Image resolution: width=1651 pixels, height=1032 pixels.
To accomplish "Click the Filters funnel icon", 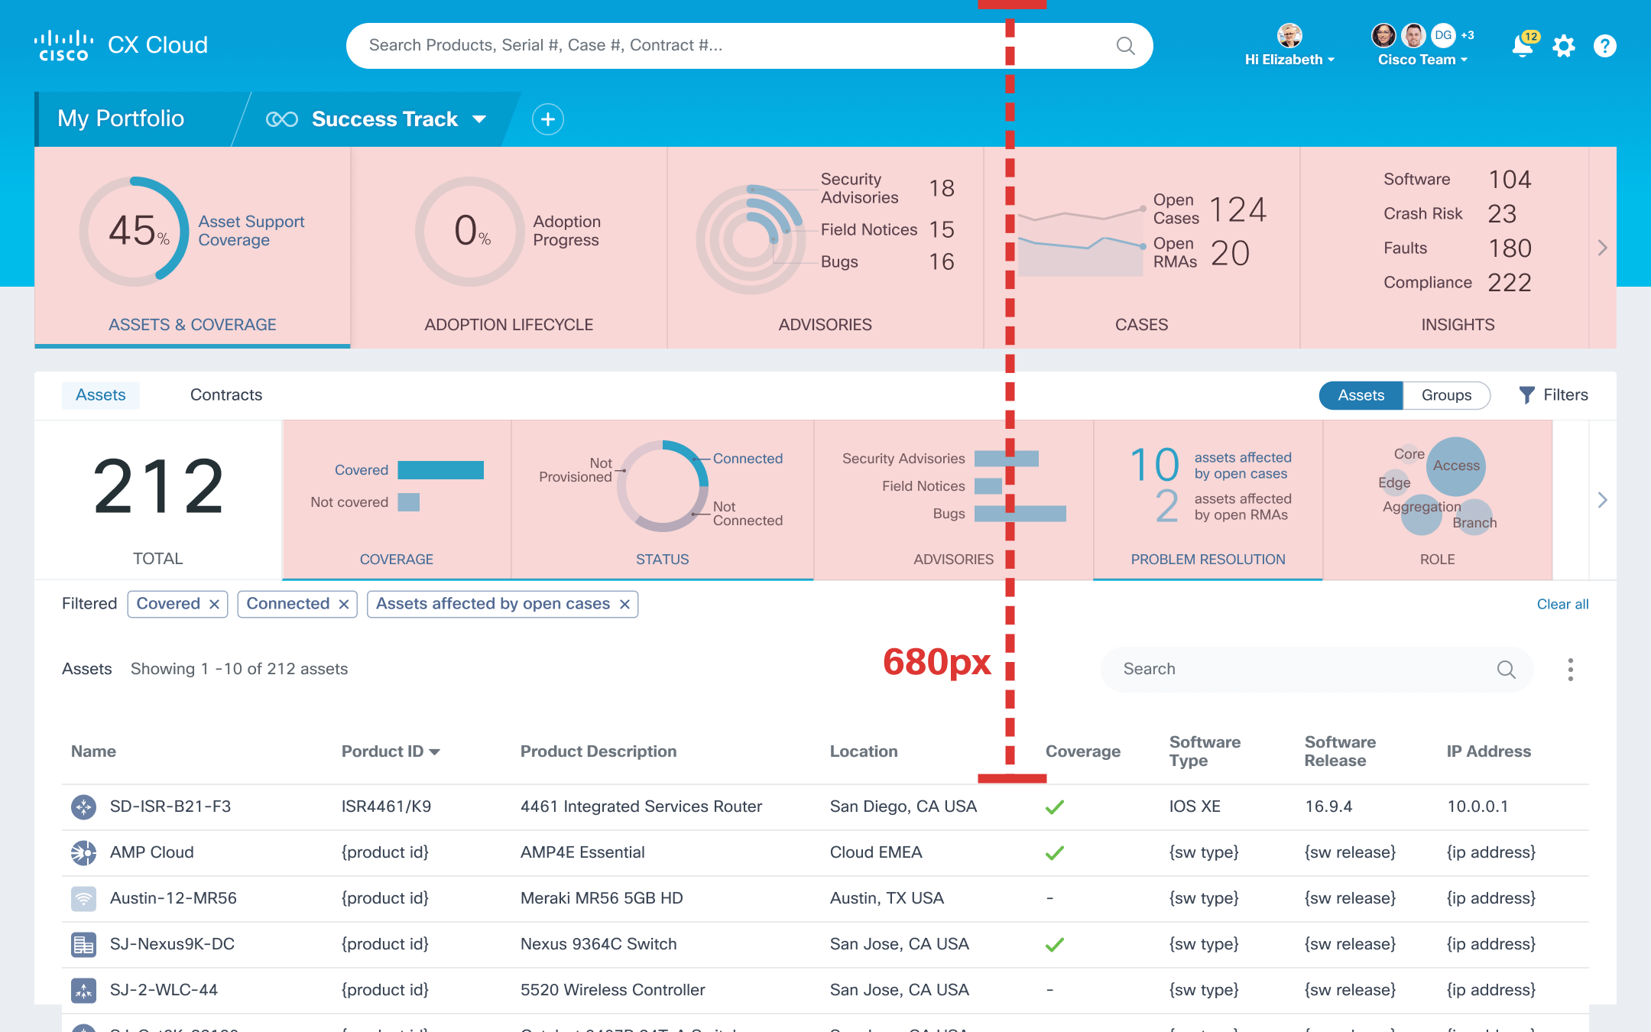I will 1526,395.
